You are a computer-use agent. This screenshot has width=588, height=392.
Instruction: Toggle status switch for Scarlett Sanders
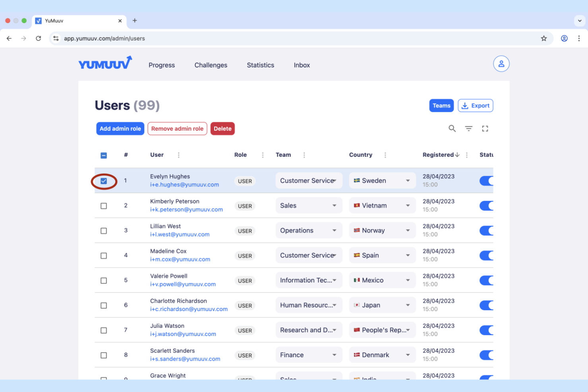coord(487,355)
